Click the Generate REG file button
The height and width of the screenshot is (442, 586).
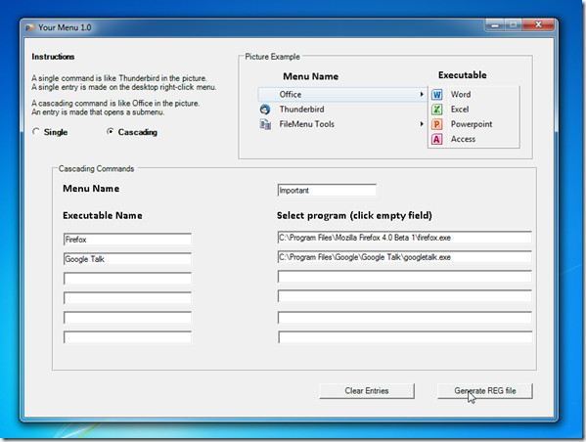pyautogui.click(x=484, y=391)
